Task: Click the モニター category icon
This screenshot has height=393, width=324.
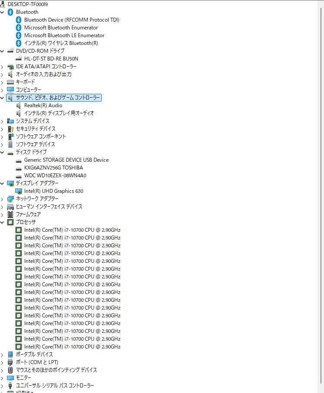Action: coord(10,378)
